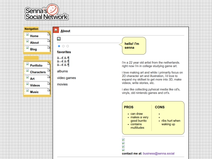Click the red icon beside About heading

(x=56, y=30)
